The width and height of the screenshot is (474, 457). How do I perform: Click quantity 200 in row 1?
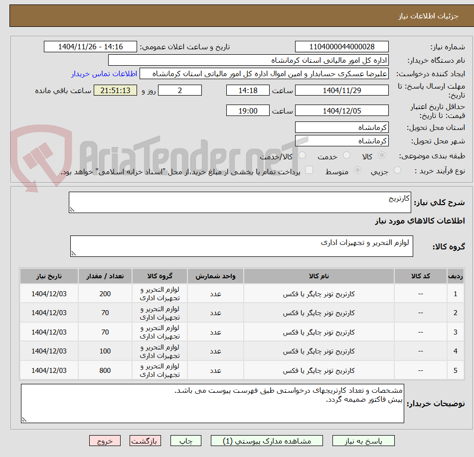click(105, 294)
